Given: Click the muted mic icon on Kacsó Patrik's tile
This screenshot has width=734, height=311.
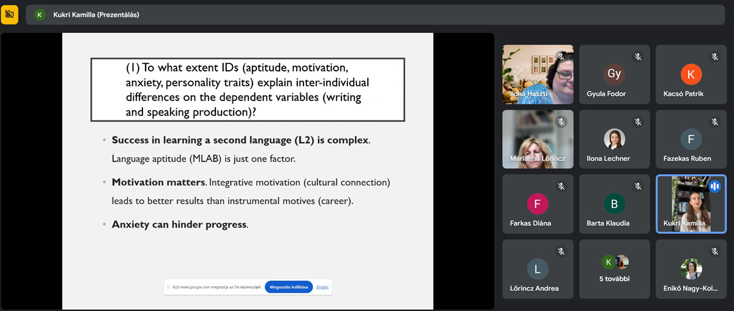Looking at the screenshot, I should [714, 57].
